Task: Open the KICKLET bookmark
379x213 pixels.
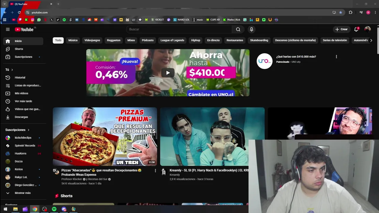Action: click(158, 20)
